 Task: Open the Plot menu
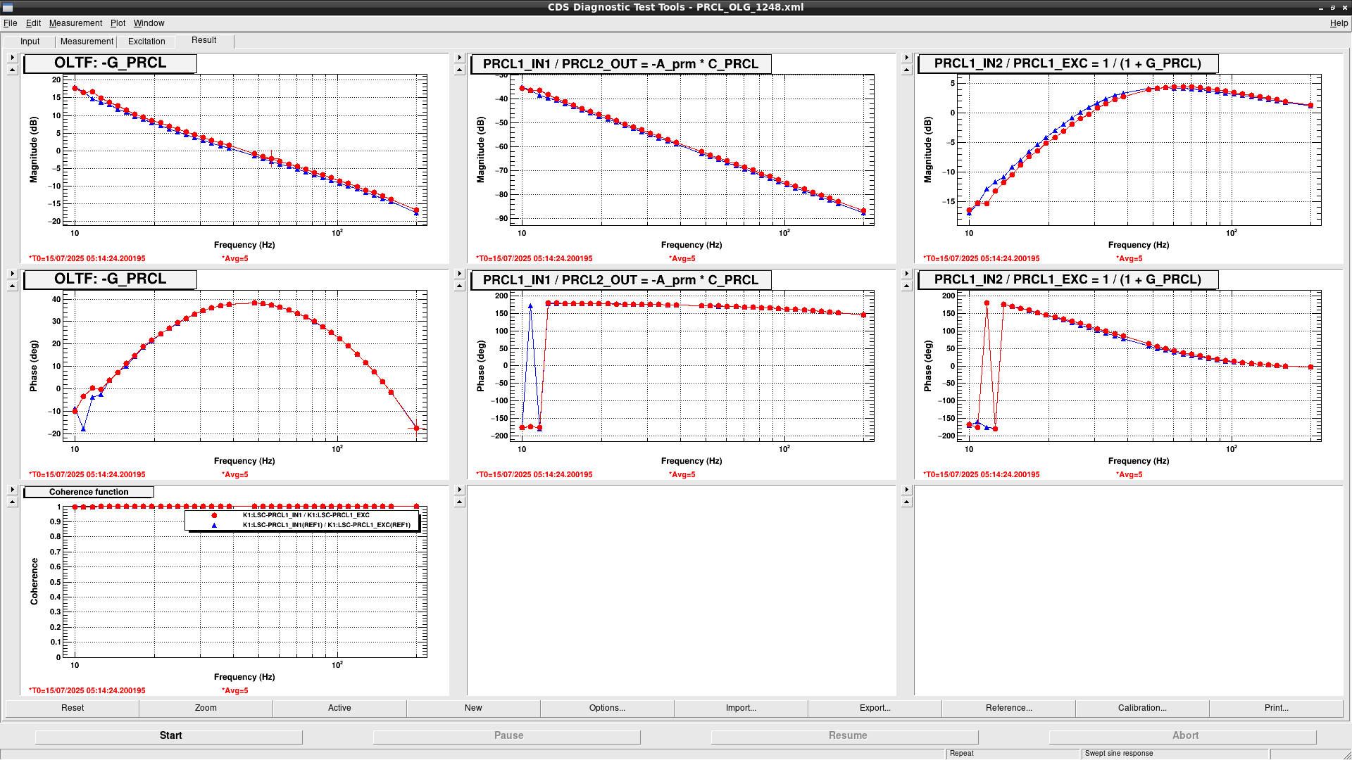(x=118, y=23)
